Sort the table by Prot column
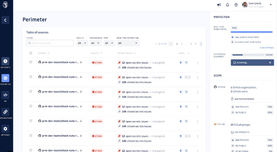This screenshot has width=277, height=152. [x=184, y=53]
